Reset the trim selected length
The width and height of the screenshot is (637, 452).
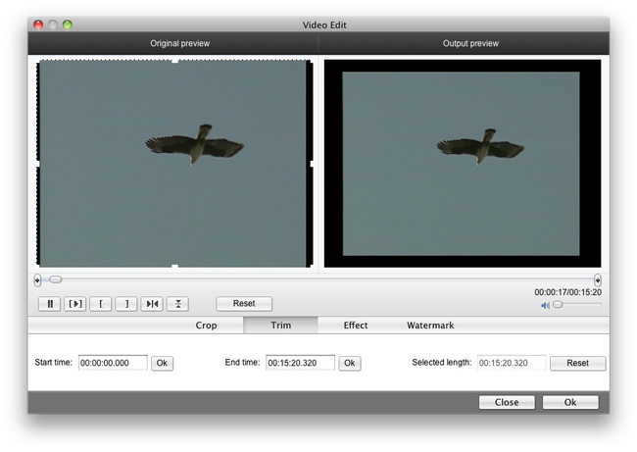point(577,363)
